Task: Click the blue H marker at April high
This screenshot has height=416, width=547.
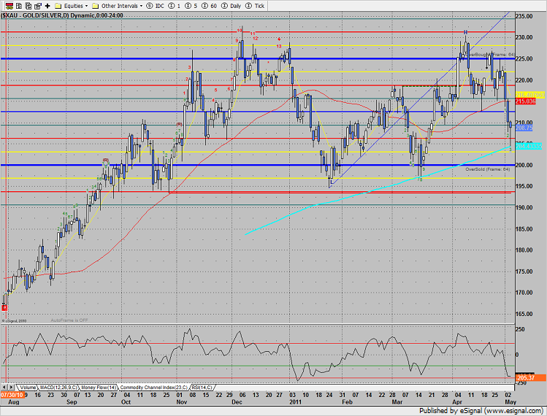Action: click(x=465, y=32)
